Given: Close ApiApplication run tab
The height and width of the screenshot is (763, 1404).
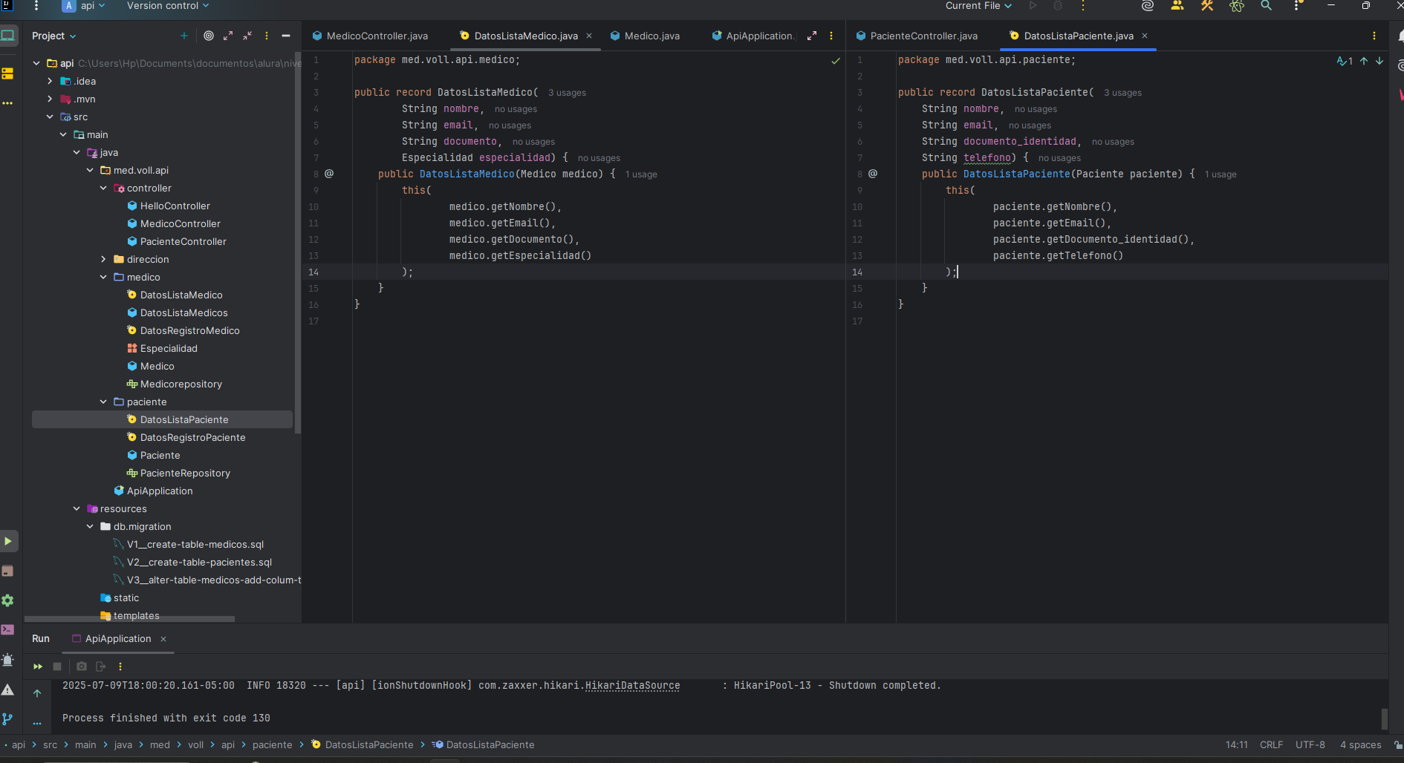Looking at the screenshot, I should coord(163,639).
